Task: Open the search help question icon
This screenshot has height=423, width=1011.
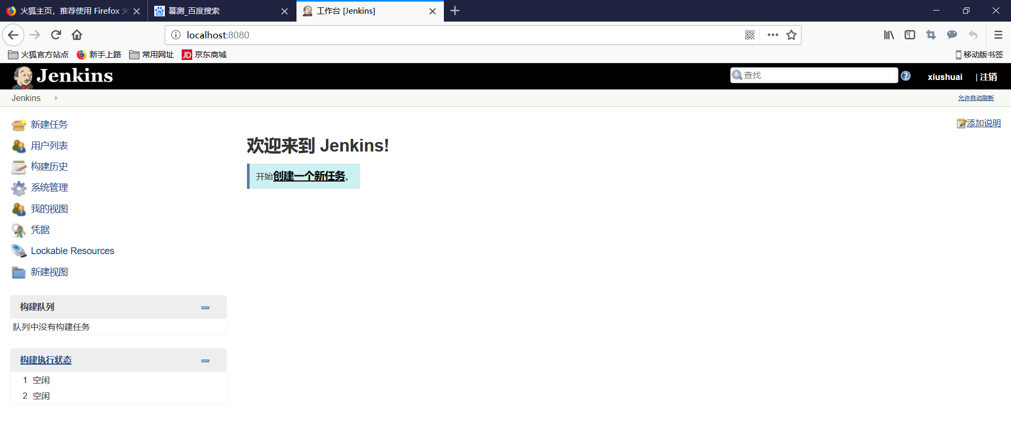Action: click(x=906, y=76)
